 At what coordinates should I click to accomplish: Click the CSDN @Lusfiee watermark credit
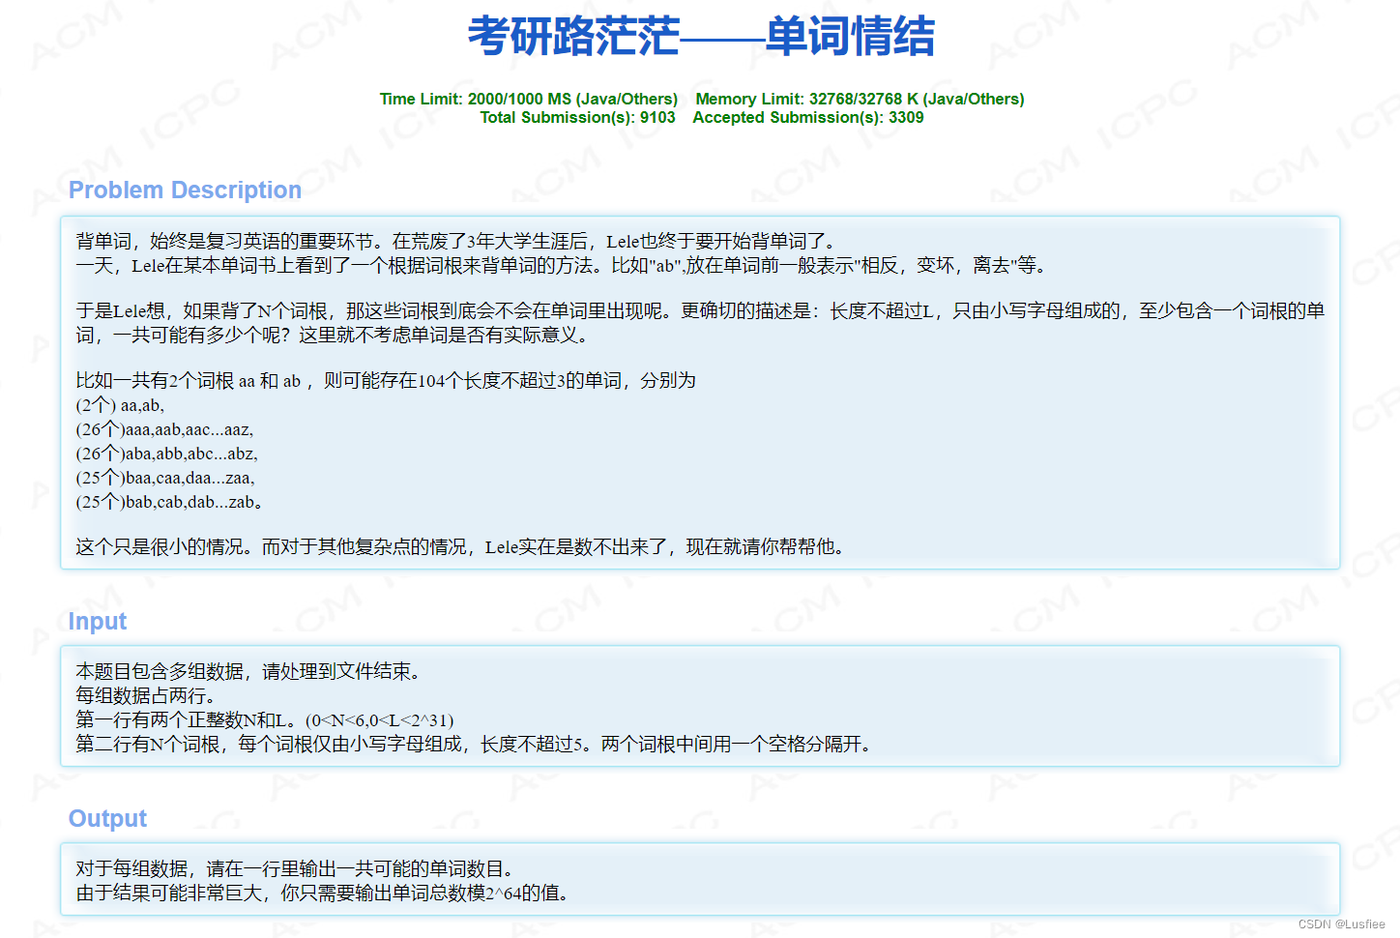(1341, 924)
